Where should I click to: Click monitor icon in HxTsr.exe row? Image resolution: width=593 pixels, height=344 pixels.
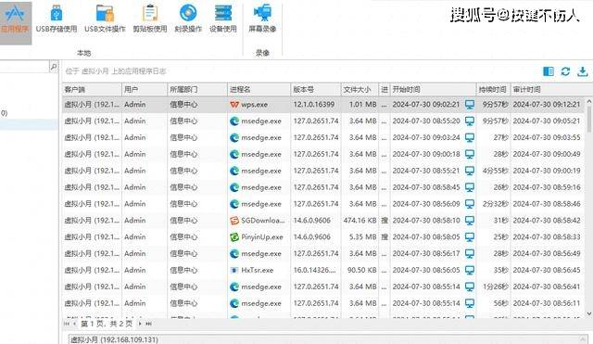coord(470,270)
